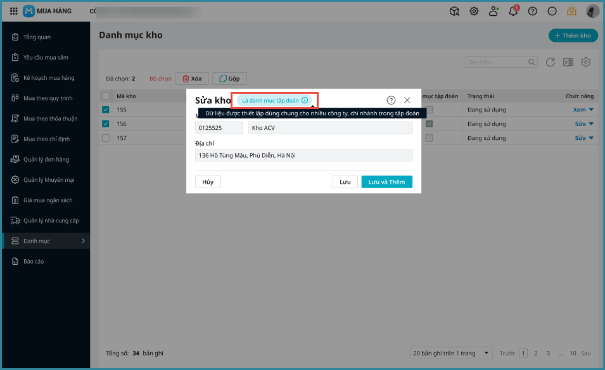Open action dropdown arrow for row 157

tap(591, 138)
